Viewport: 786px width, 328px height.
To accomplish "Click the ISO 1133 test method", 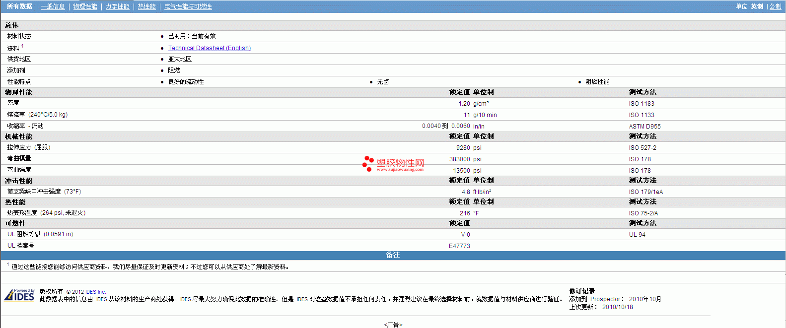I will click(642, 115).
